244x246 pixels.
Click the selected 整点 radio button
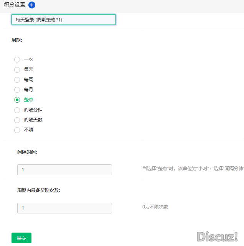click(17, 100)
